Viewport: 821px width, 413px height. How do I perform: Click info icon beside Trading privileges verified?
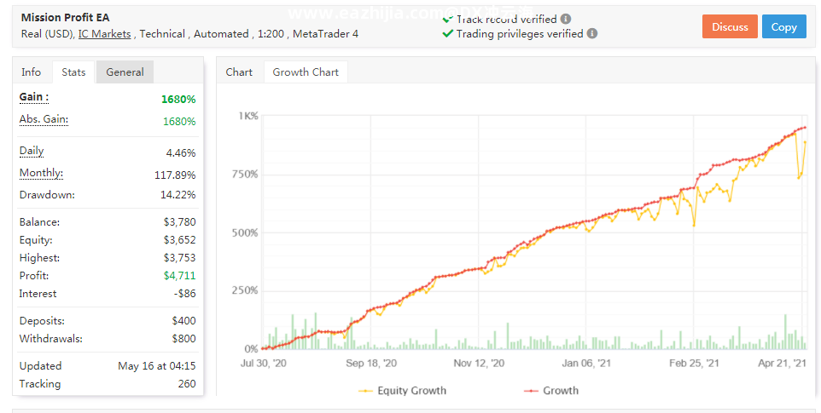tap(592, 34)
